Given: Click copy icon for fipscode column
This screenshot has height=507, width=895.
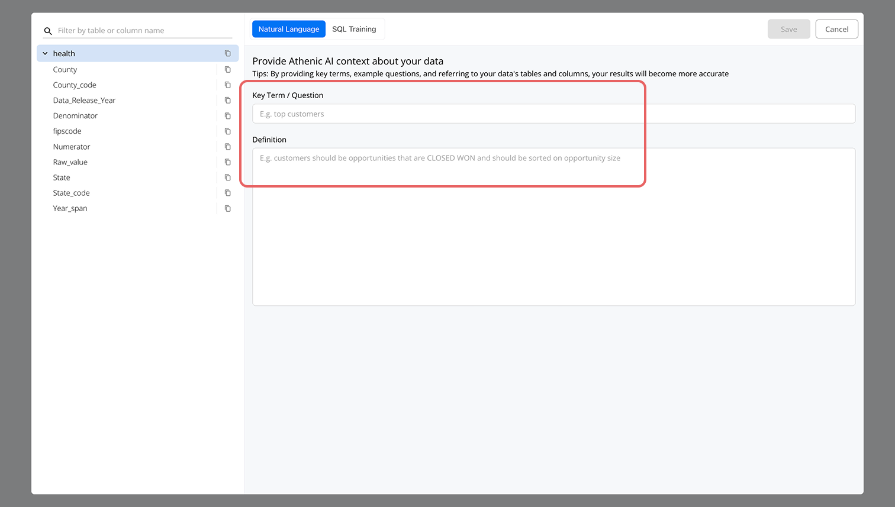Looking at the screenshot, I should [227, 131].
